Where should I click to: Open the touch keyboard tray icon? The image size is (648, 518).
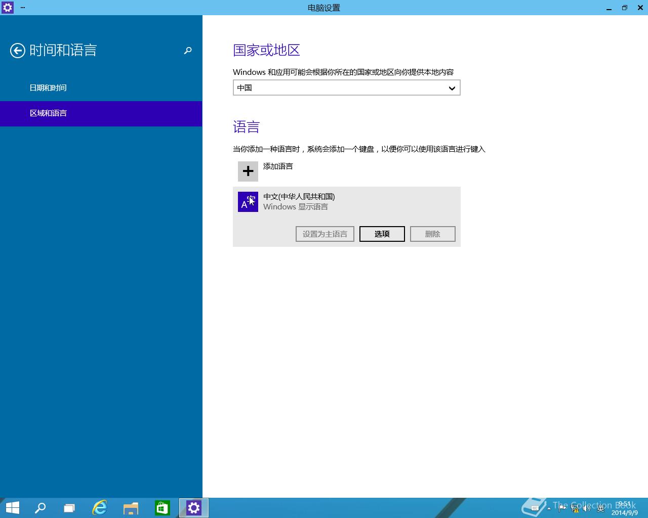click(535, 508)
